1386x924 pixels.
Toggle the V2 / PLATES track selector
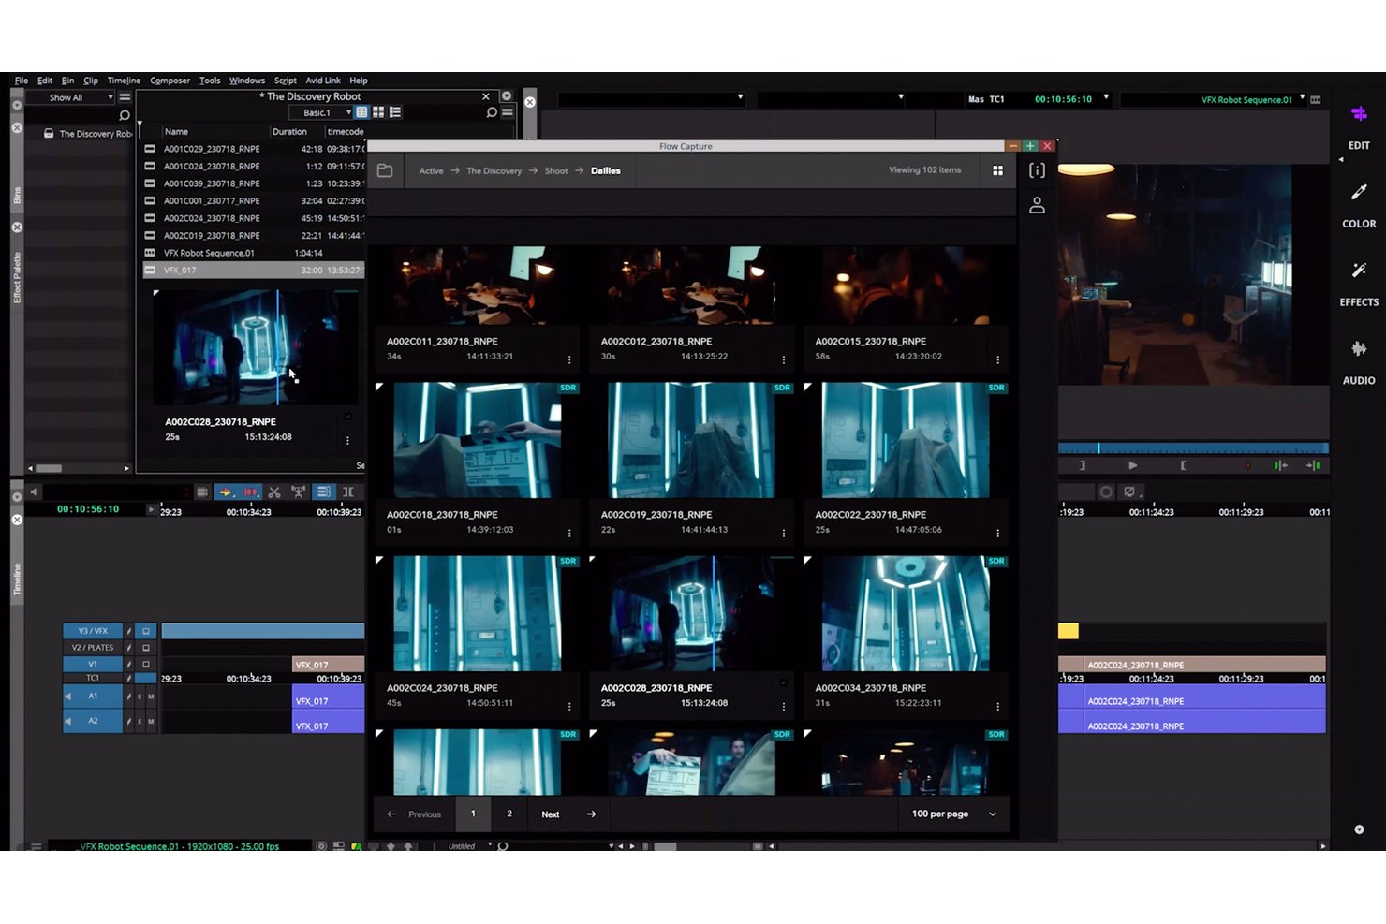[x=93, y=648]
